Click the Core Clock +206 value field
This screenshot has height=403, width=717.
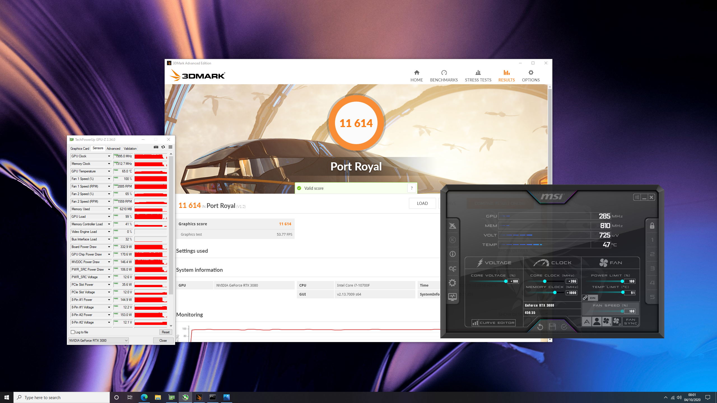coord(571,281)
